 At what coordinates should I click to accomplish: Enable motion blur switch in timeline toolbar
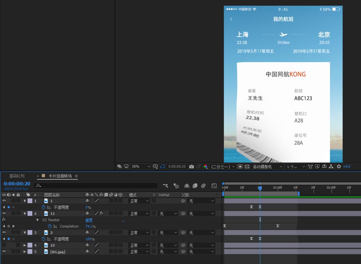click(203, 186)
